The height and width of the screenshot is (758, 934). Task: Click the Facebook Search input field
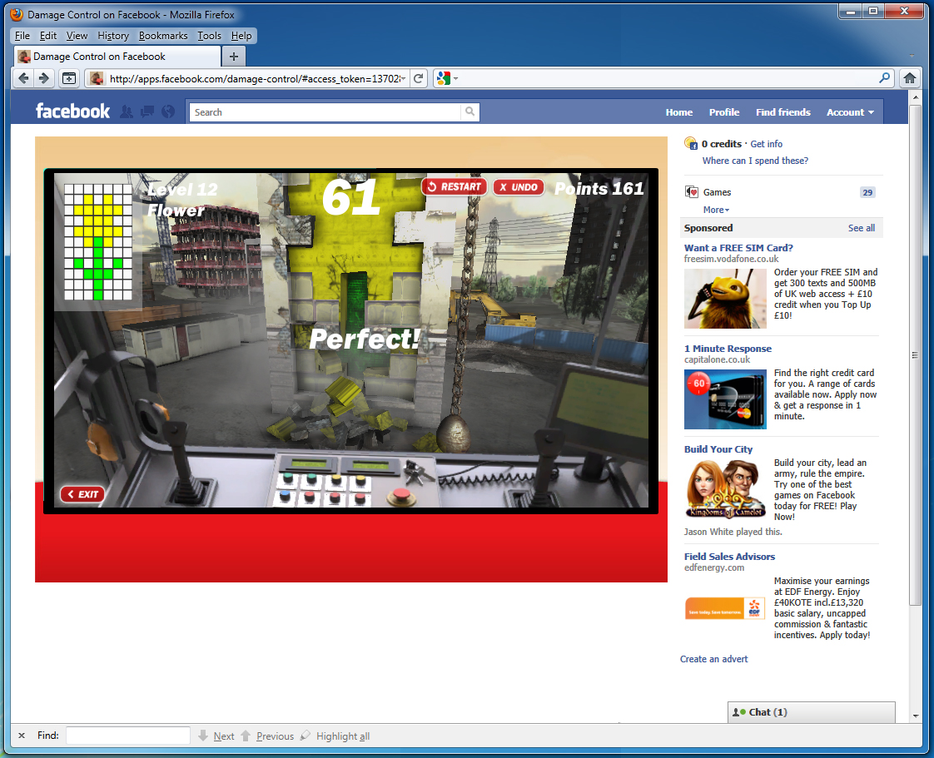click(x=325, y=112)
